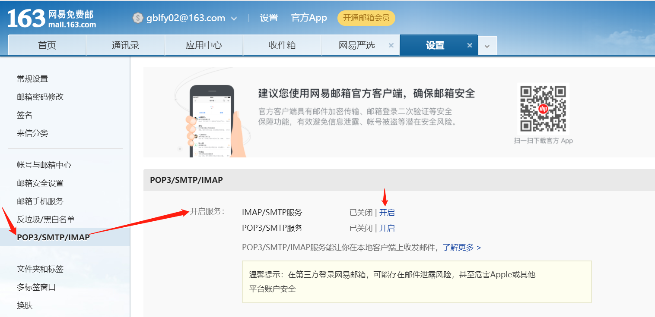The image size is (655, 317).
Task: Close the 网易严选 tab
Action: click(x=391, y=45)
